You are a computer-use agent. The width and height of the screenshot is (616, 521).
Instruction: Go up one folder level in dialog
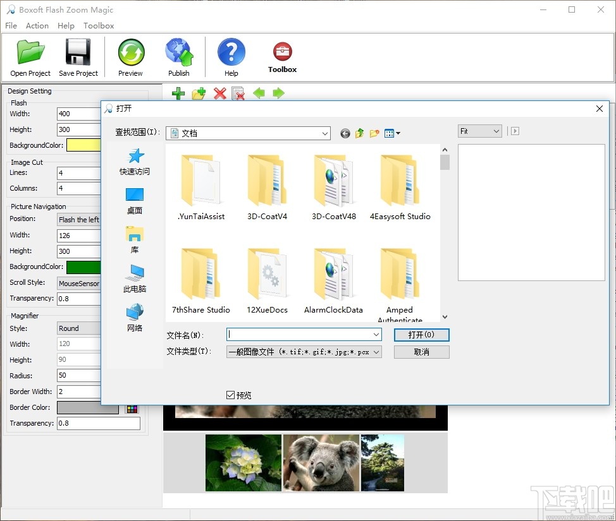pyautogui.click(x=359, y=133)
